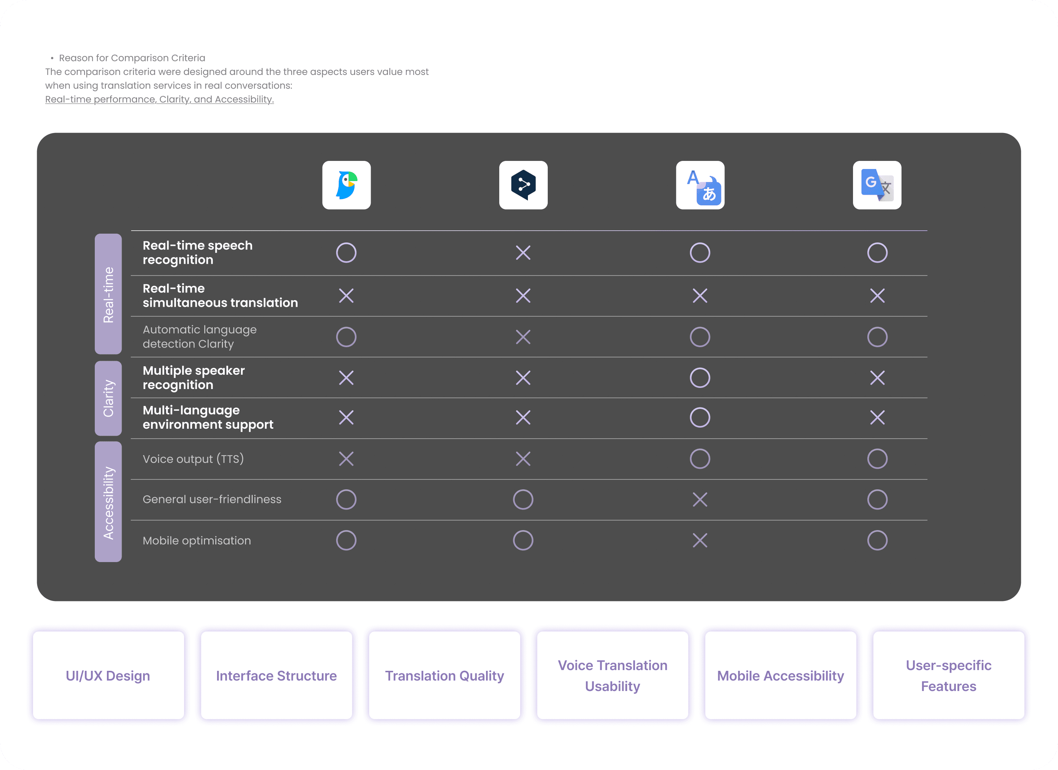The width and height of the screenshot is (1058, 770).
Task: Click Microsoft Translator's circle for Multiple speaker recognition
Action: click(x=700, y=378)
